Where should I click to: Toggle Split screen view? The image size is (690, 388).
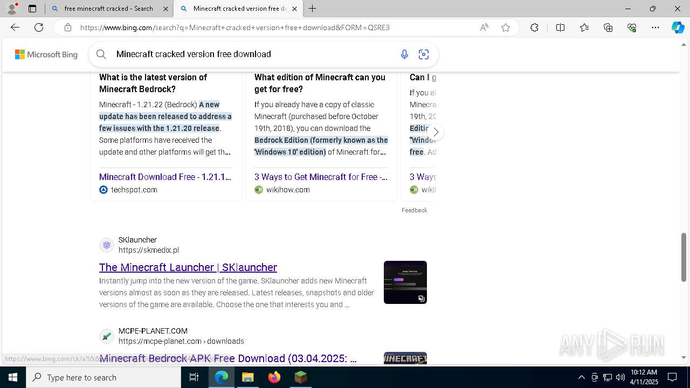pos(560,27)
